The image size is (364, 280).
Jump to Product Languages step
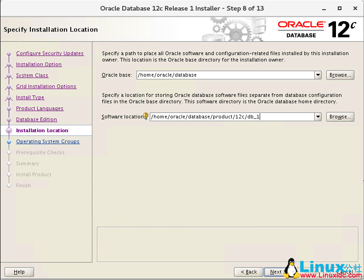[x=40, y=108]
